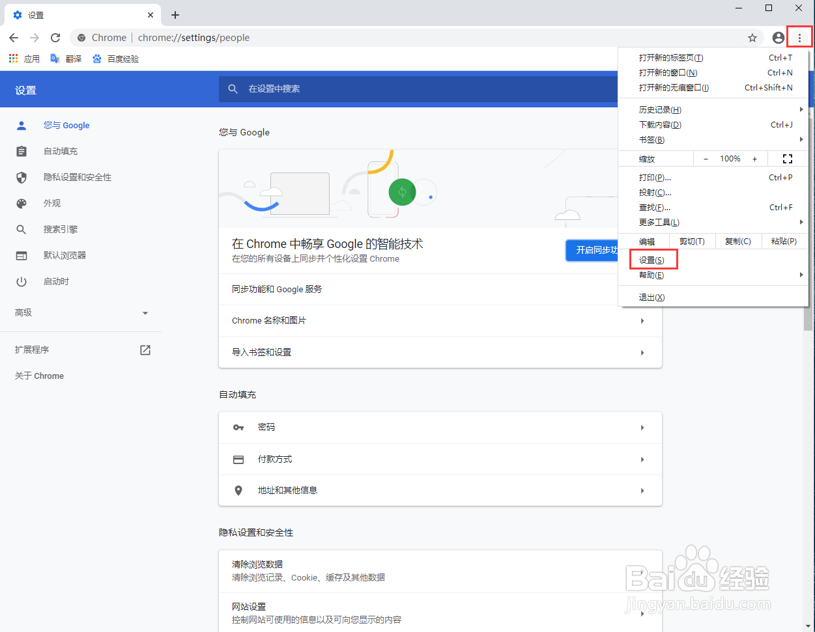Open the 翻译 bookmark
Image resolution: width=815 pixels, height=632 pixels.
pos(66,59)
